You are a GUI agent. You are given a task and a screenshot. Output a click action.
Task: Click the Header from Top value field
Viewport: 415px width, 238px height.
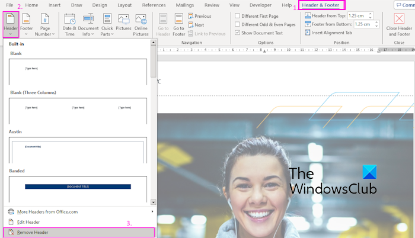357,15
